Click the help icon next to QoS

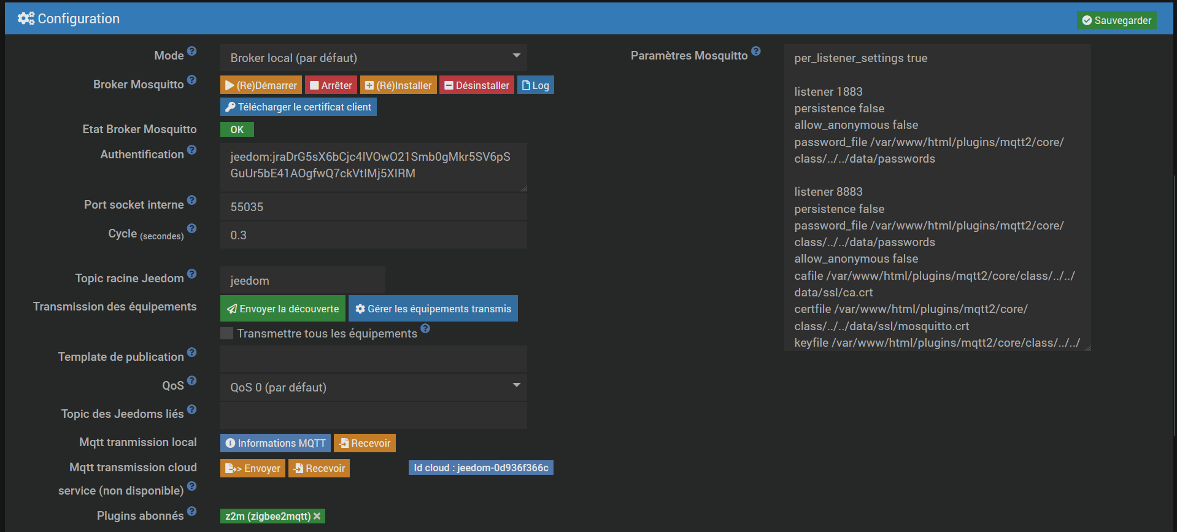(192, 381)
